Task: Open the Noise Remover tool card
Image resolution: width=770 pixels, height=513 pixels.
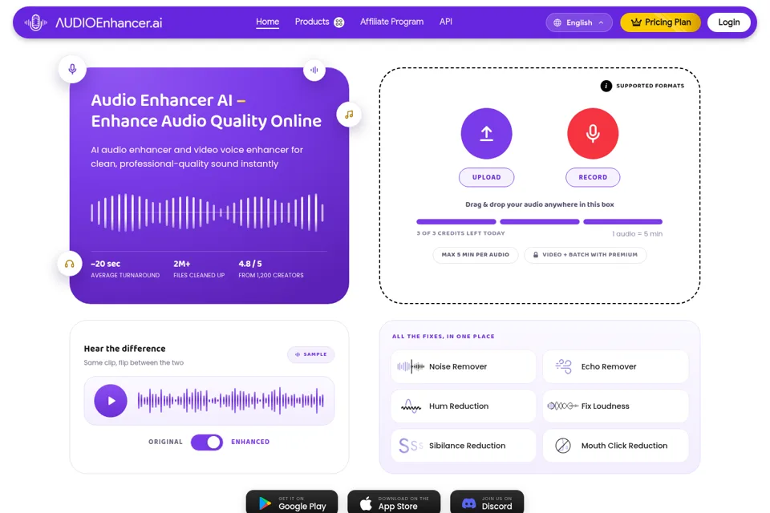Action: [x=464, y=366]
